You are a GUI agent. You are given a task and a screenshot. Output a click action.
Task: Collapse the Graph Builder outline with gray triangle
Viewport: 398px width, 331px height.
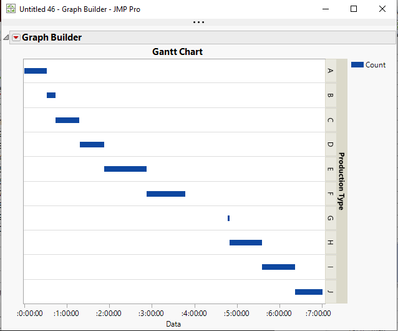point(6,37)
